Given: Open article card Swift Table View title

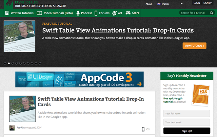Looking at the screenshot, I should (91, 102).
